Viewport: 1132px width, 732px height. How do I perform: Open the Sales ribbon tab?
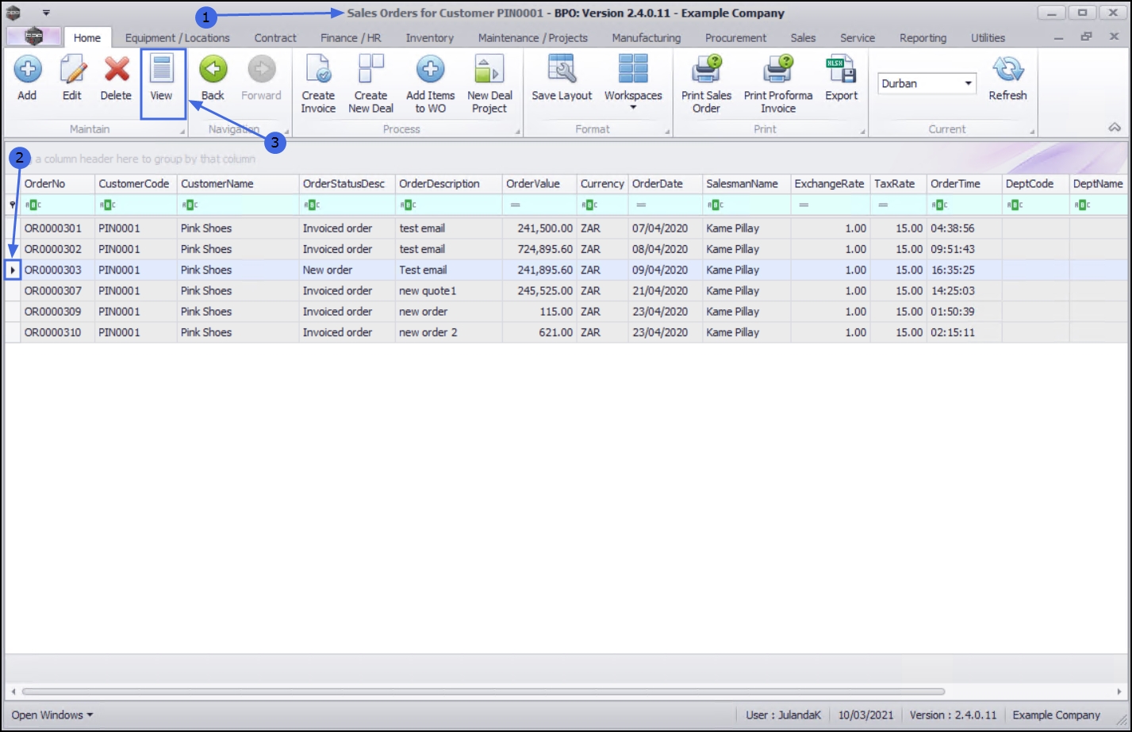803,38
